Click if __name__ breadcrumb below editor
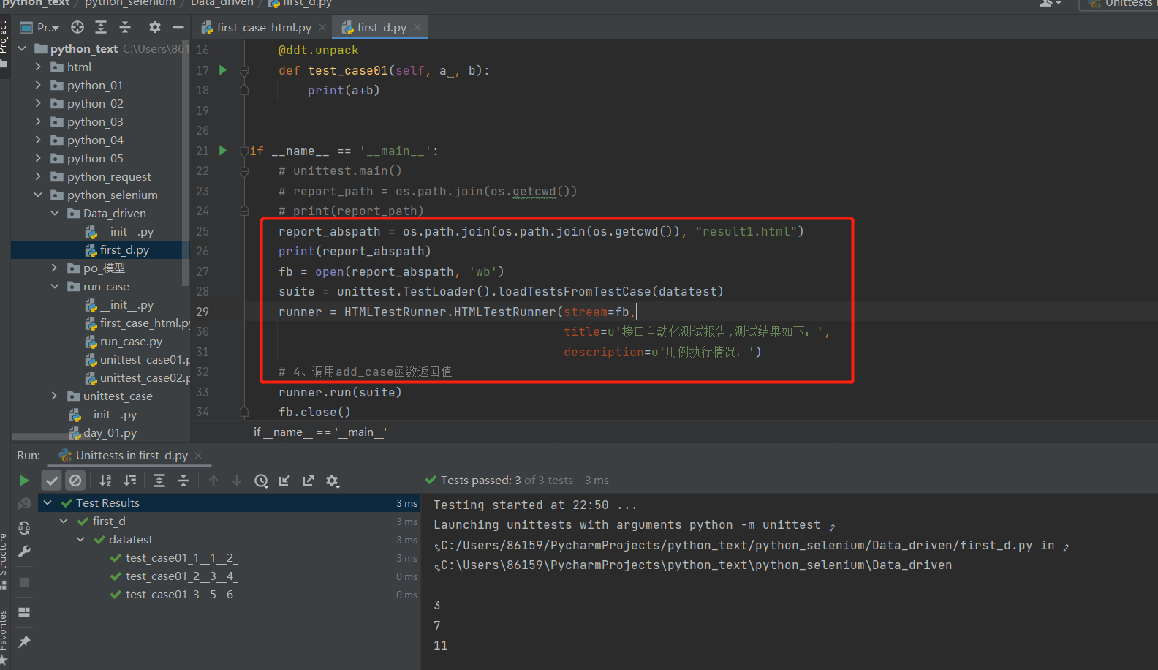This screenshot has width=1158, height=670. click(320, 432)
